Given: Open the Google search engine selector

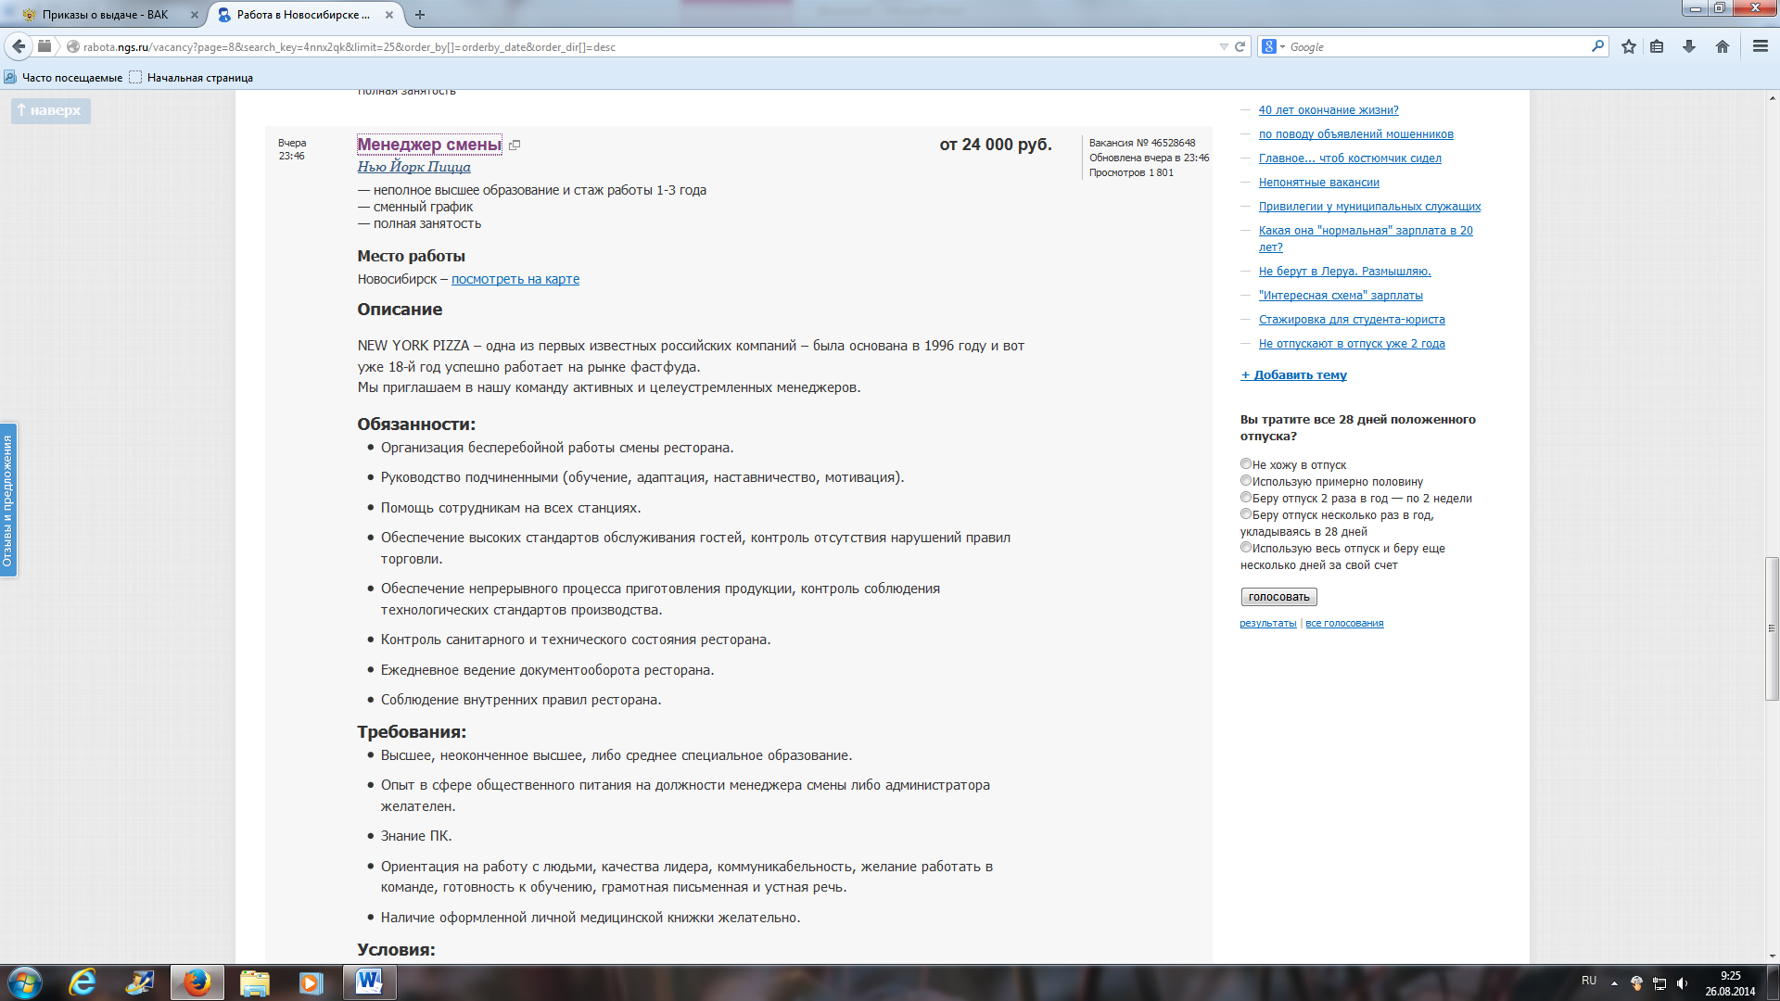Looking at the screenshot, I should [x=1273, y=46].
